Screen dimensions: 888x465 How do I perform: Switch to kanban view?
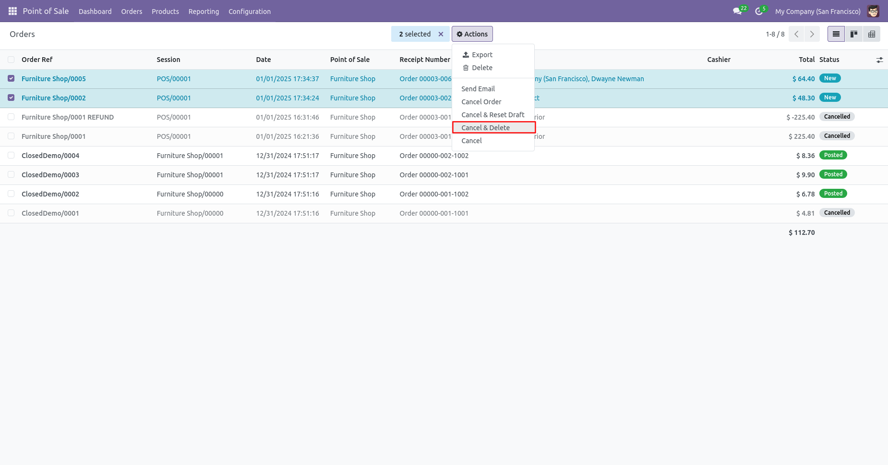click(854, 34)
